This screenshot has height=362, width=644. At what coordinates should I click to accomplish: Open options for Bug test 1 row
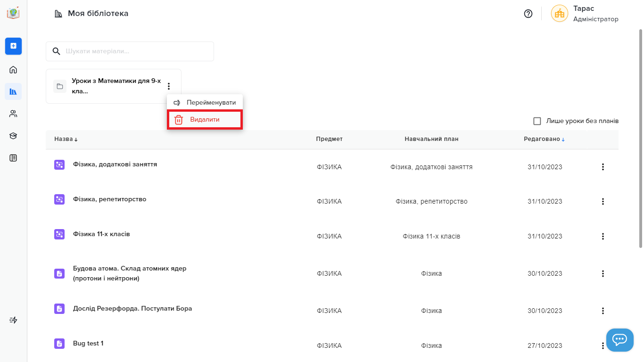[x=603, y=346]
